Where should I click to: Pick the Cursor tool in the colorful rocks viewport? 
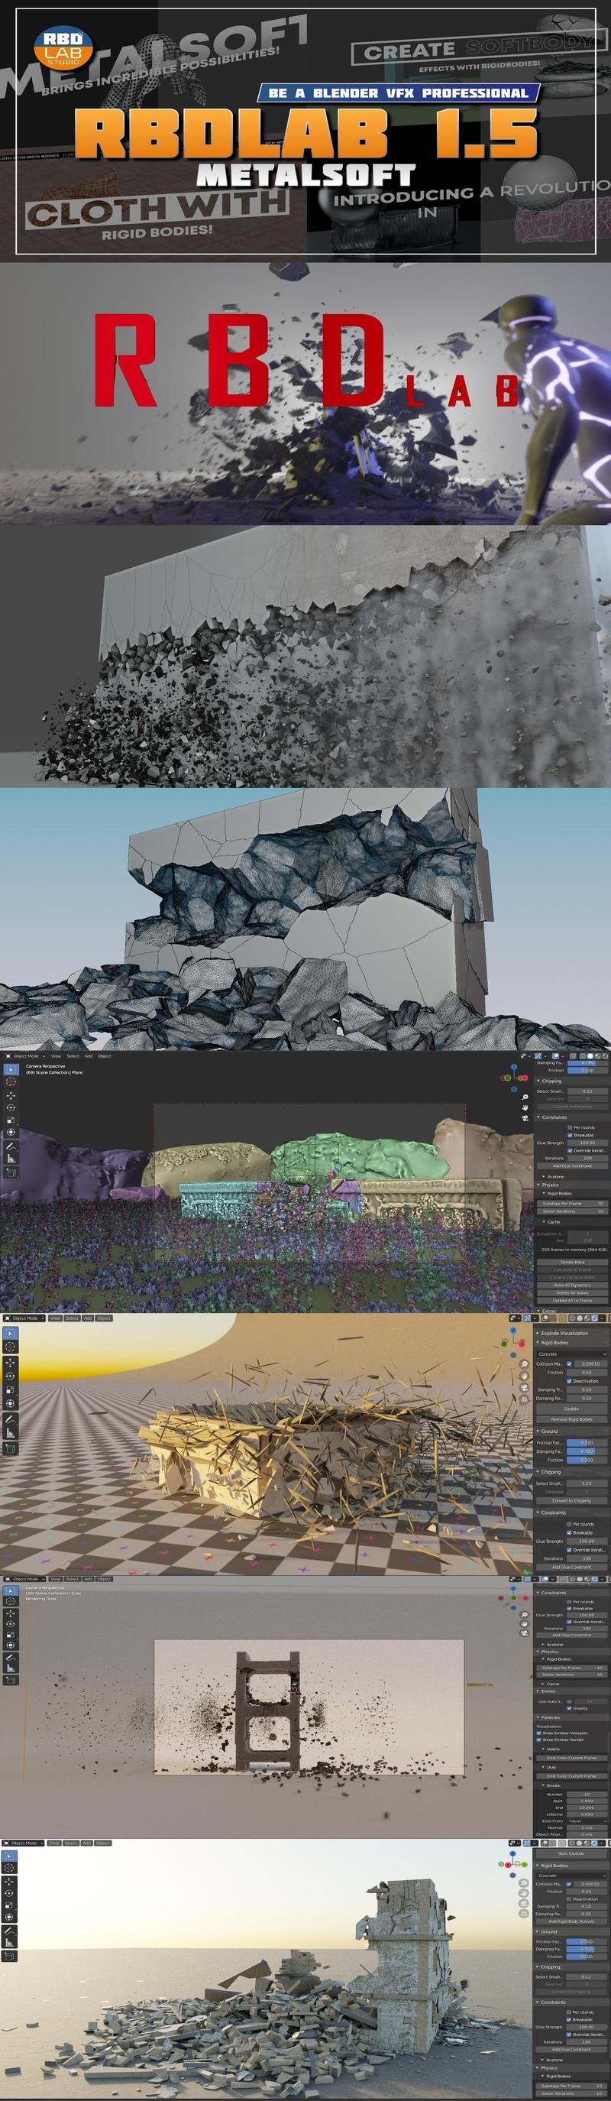(x=11, y=1081)
